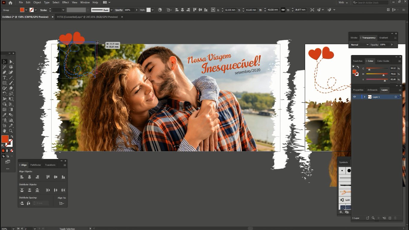This screenshot has width=409, height=230.
Task: Open the Normal blending mode dropdown
Action: point(360,45)
